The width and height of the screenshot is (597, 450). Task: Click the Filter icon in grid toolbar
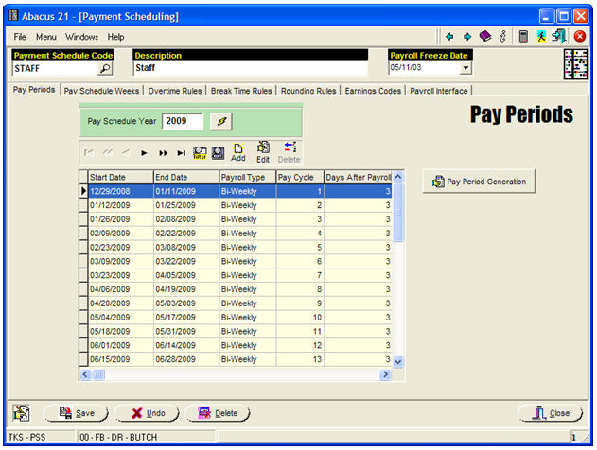coord(200,151)
